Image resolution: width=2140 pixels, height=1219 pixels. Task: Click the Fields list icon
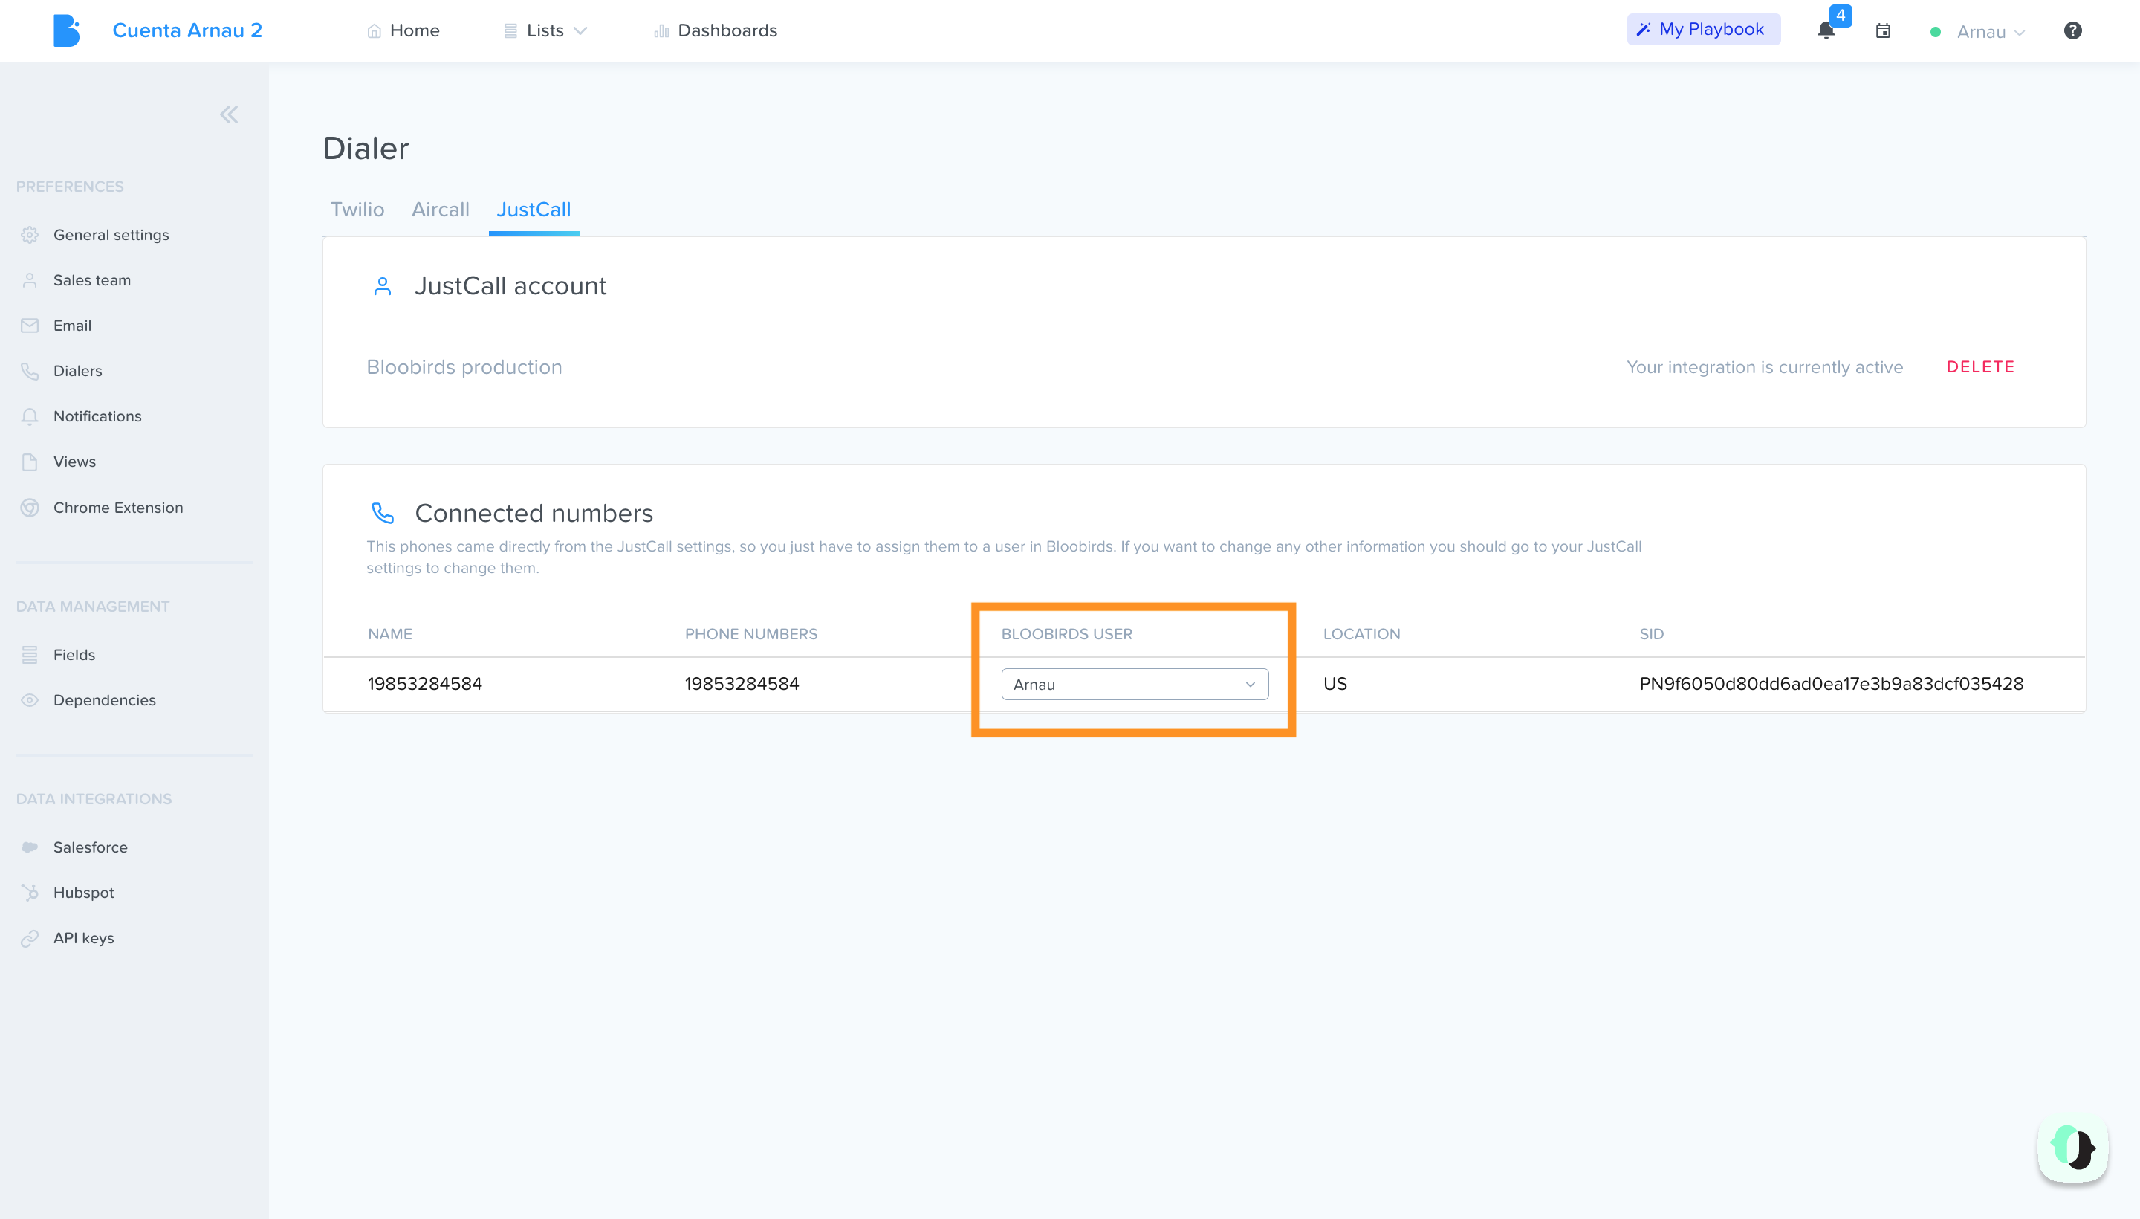tap(30, 655)
